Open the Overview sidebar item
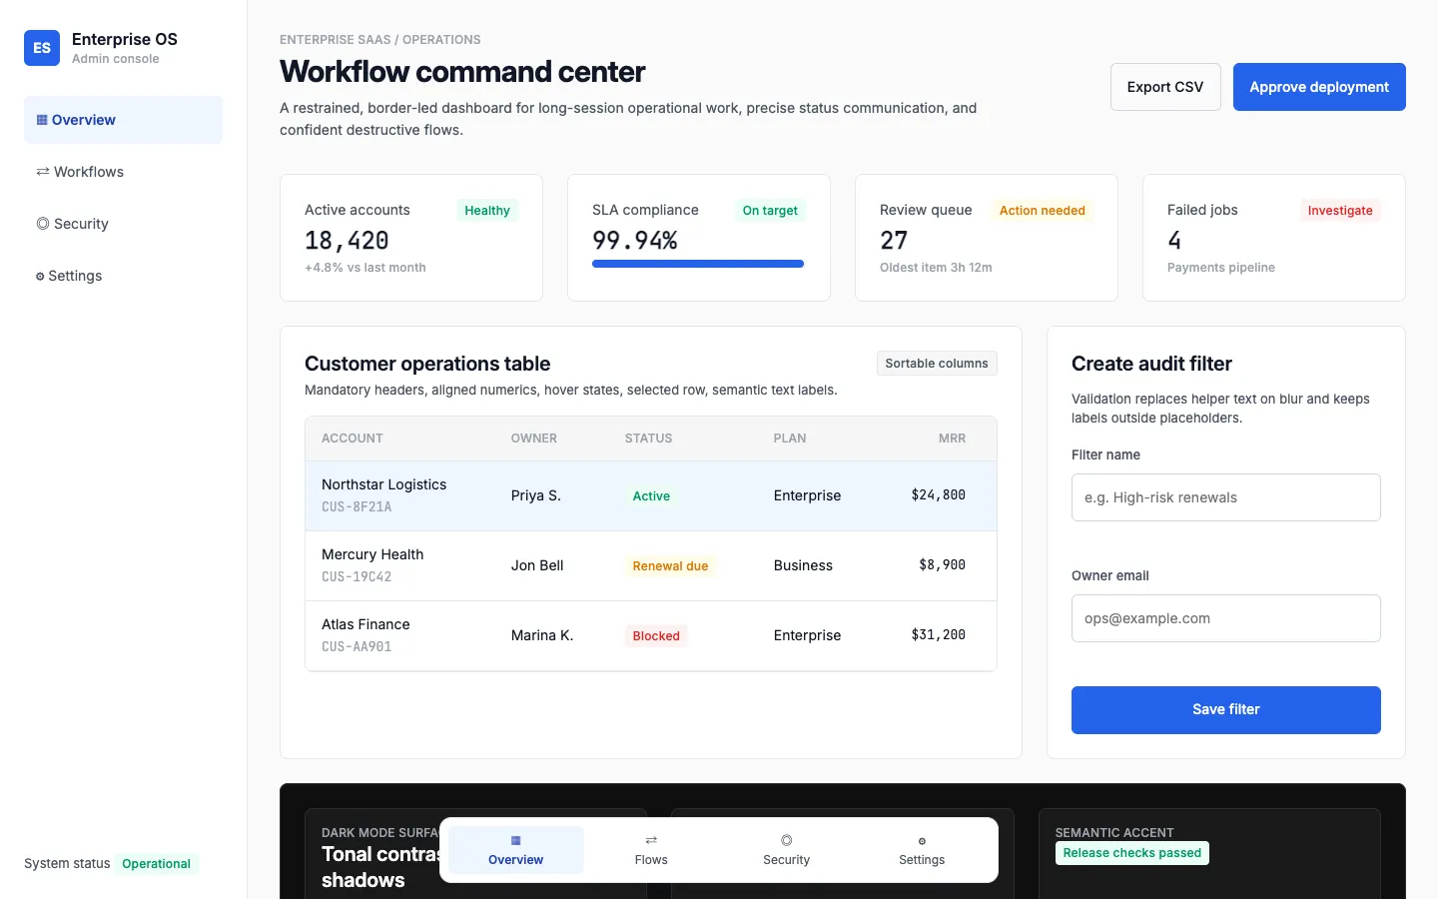 pyautogui.click(x=123, y=120)
